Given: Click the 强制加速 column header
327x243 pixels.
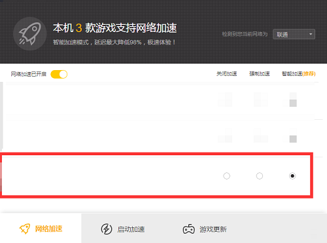Looking at the screenshot, I should tap(260, 74).
